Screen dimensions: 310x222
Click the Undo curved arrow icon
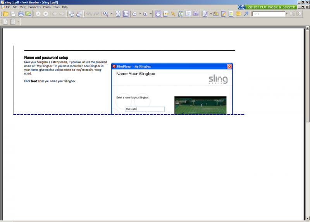(89, 14)
